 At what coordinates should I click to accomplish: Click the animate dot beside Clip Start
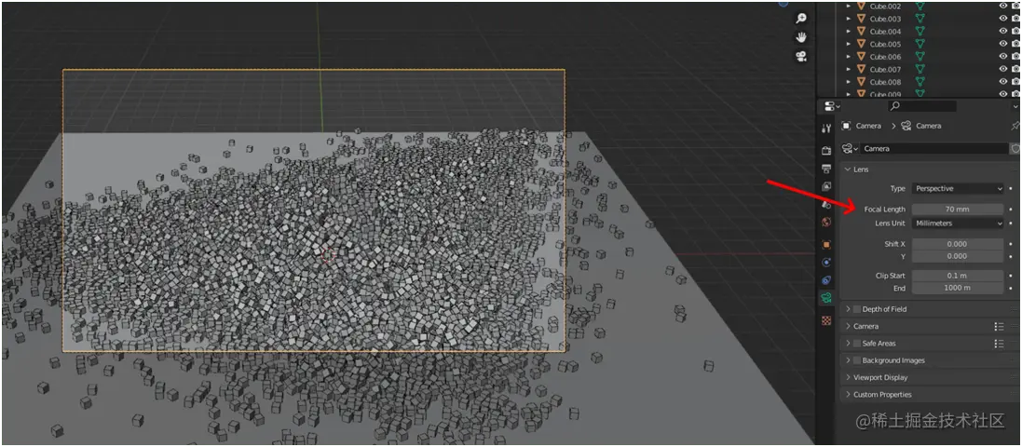(x=1011, y=276)
